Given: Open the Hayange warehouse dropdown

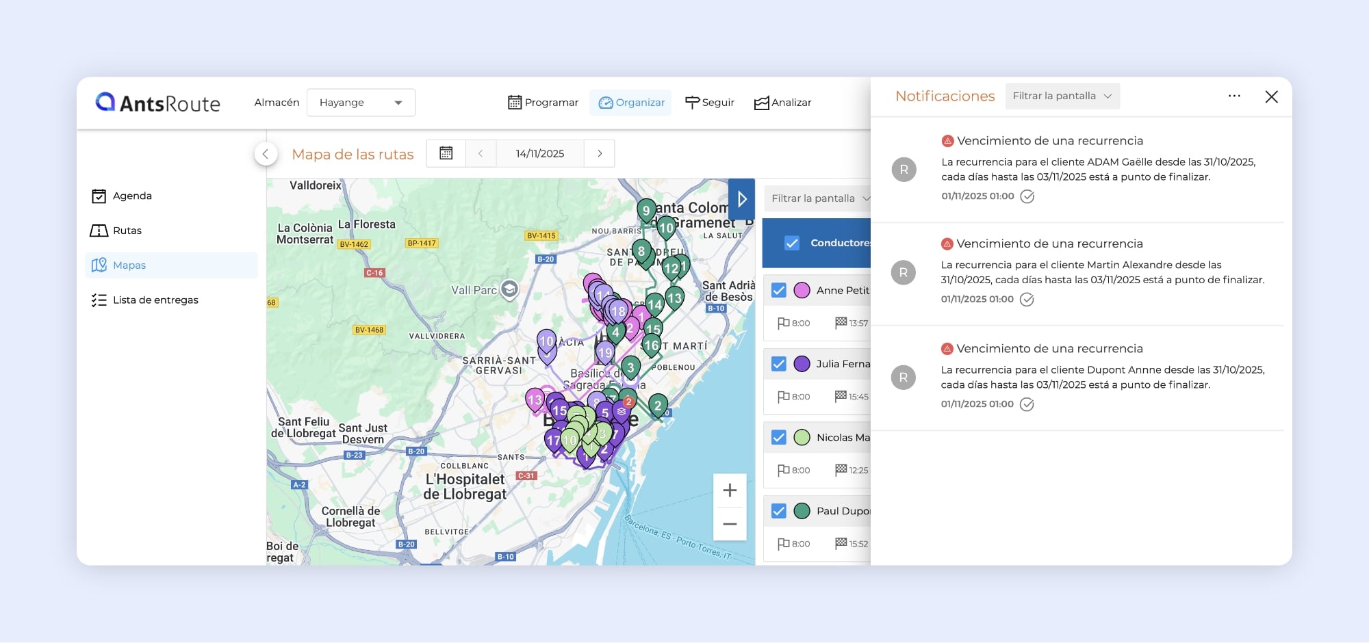Looking at the screenshot, I should click(361, 103).
